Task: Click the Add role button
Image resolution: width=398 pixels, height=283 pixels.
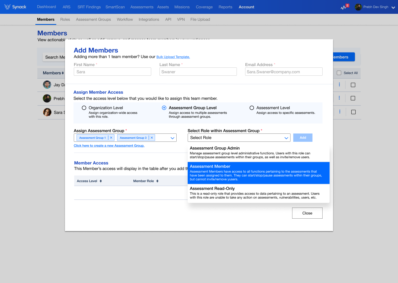Action: [x=303, y=138]
